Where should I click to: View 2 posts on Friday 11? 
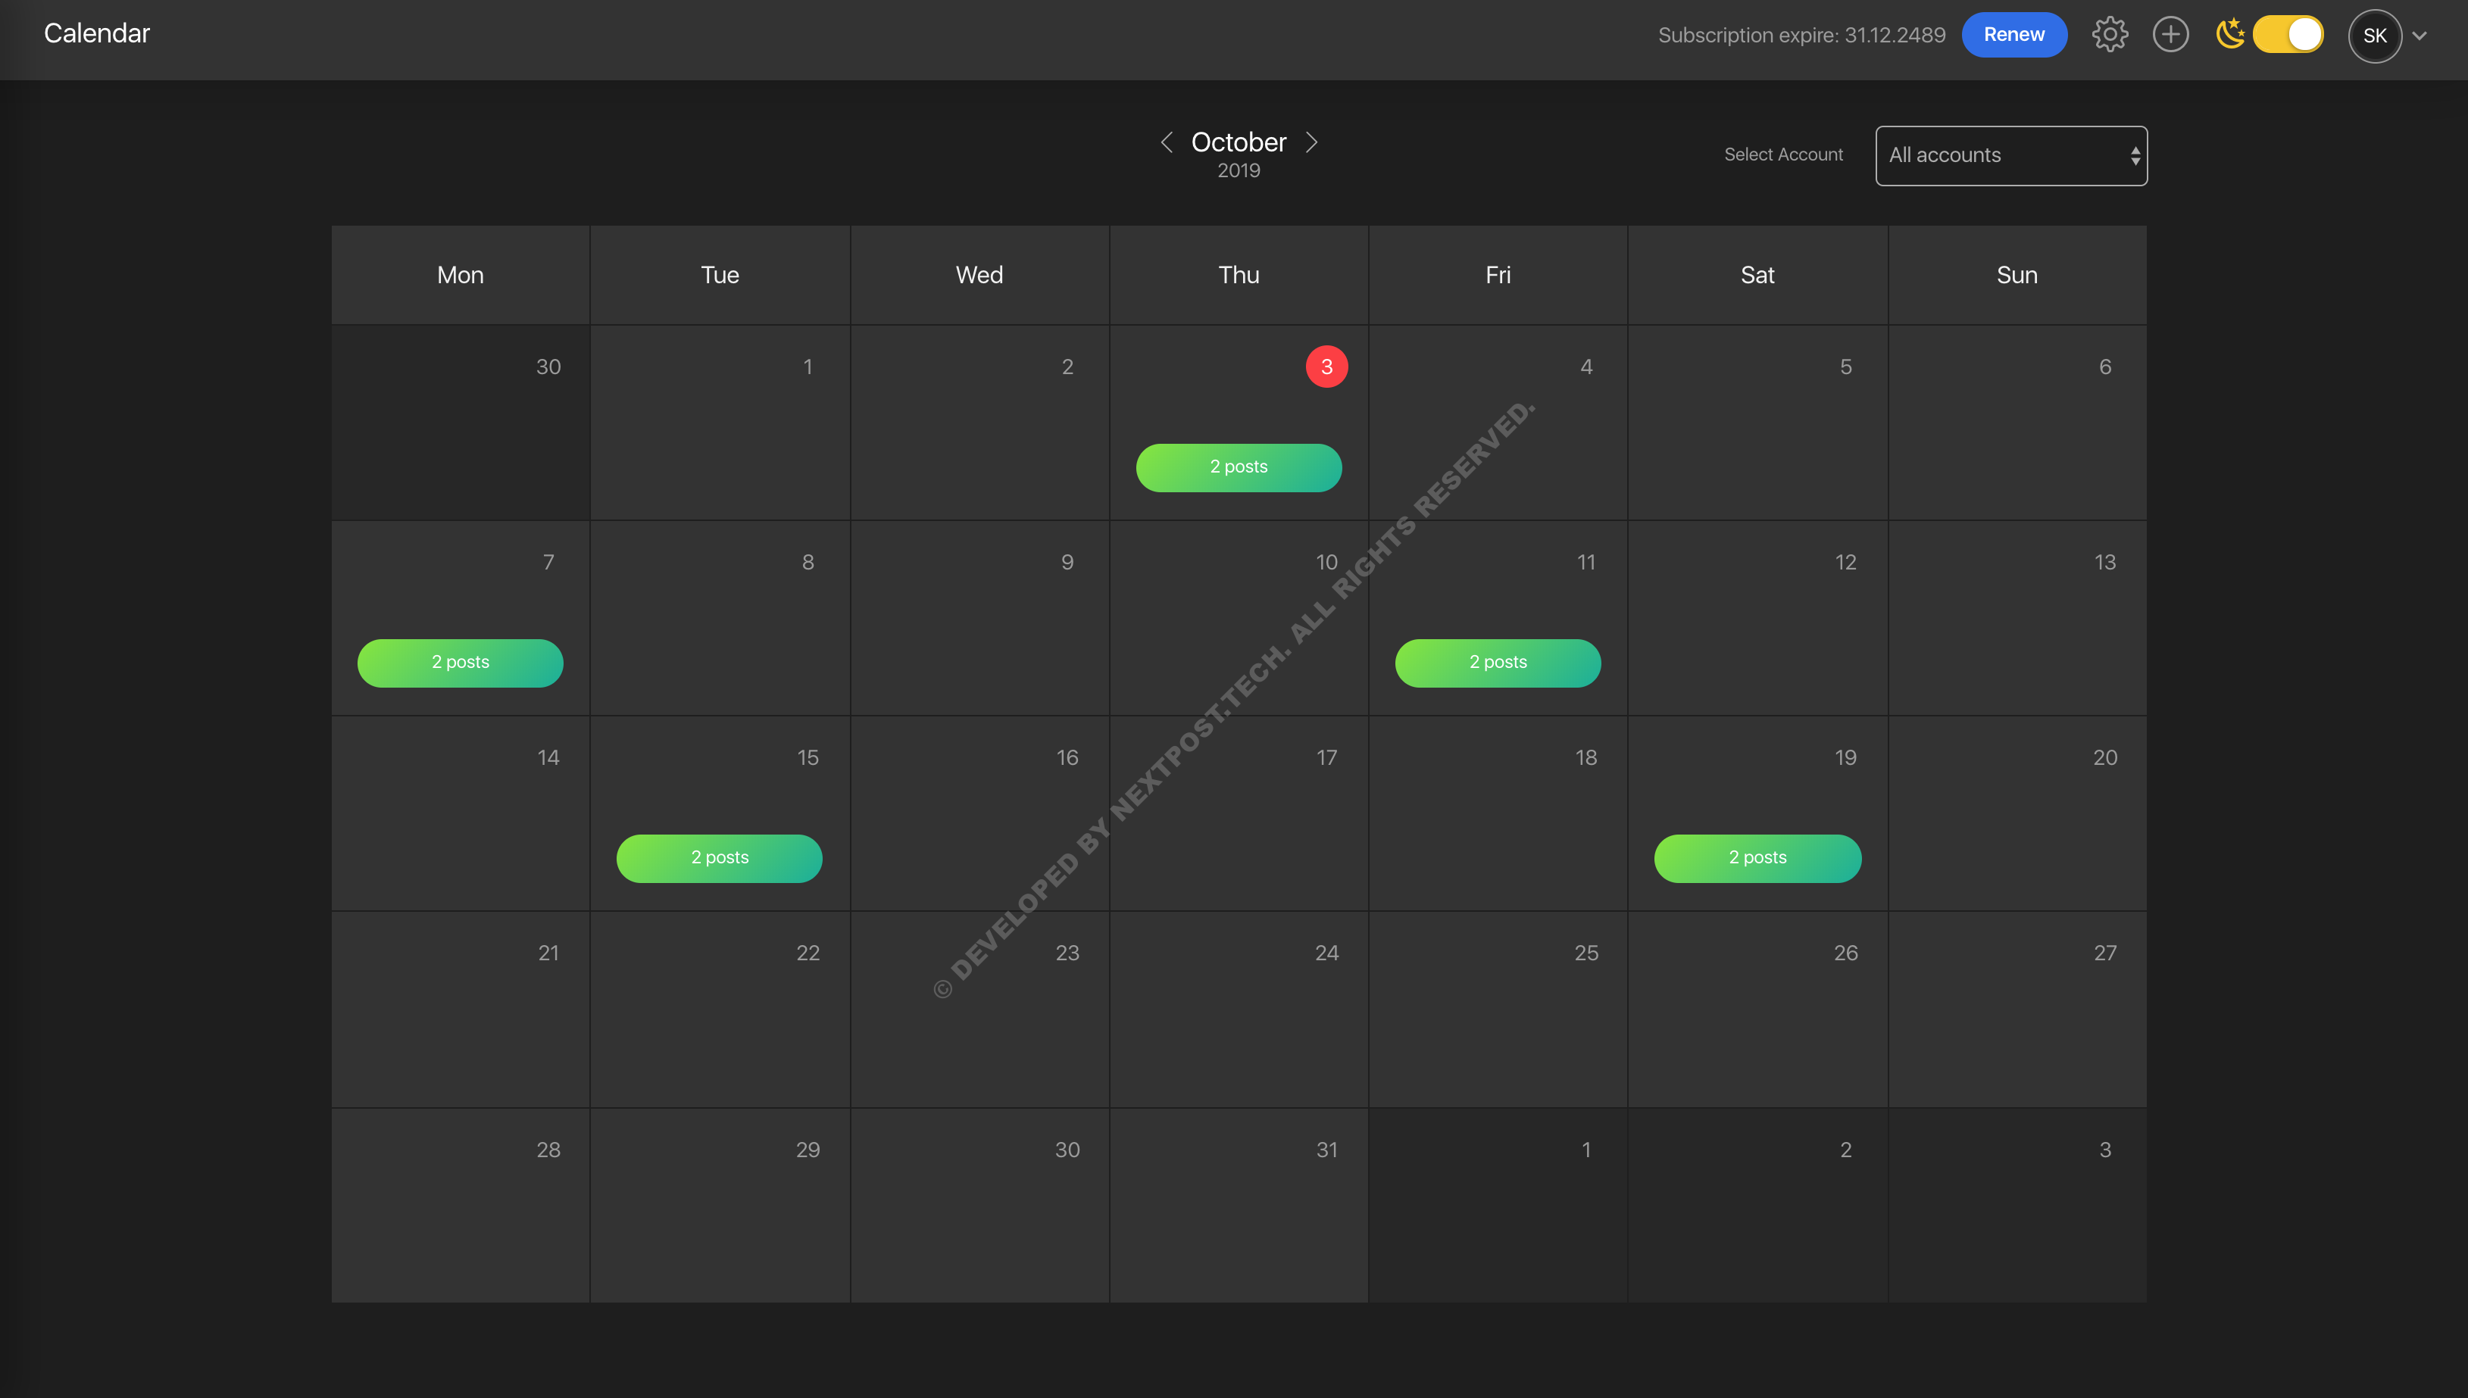pyautogui.click(x=1497, y=663)
